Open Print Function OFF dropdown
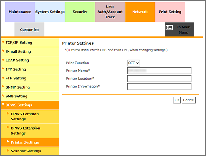The height and width of the screenshot is (156, 206). [x=133, y=63]
